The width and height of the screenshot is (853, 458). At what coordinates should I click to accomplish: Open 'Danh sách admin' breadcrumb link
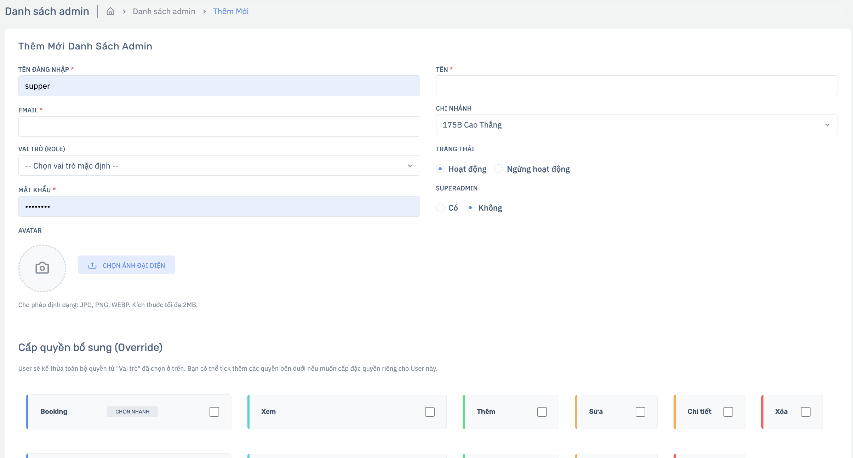coord(164,11)
